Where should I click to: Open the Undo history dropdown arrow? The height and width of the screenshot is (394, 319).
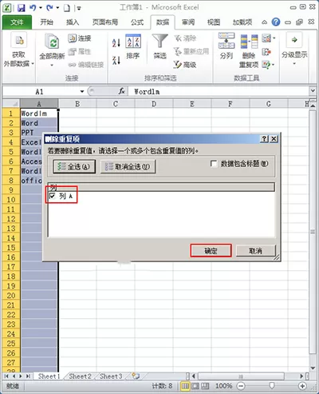point(41,8)
